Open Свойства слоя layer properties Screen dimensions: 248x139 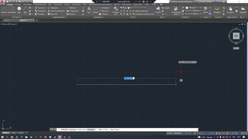(115, 11)
